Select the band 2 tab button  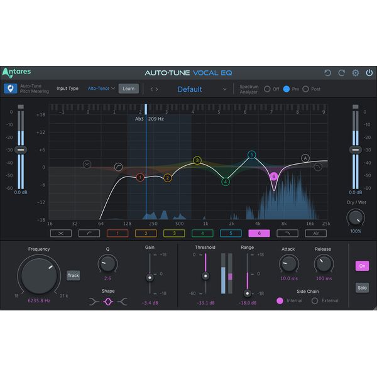point(146,233)
